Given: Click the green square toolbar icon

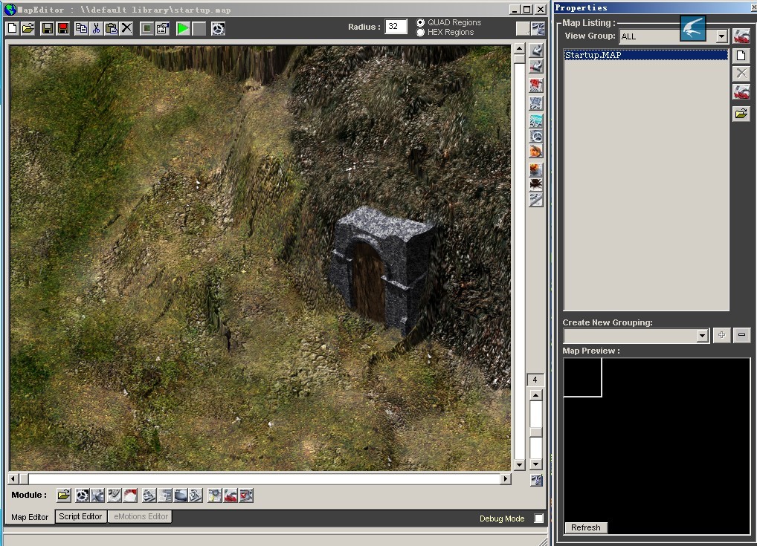Looking at the screenshot, I should pos(146,28).
